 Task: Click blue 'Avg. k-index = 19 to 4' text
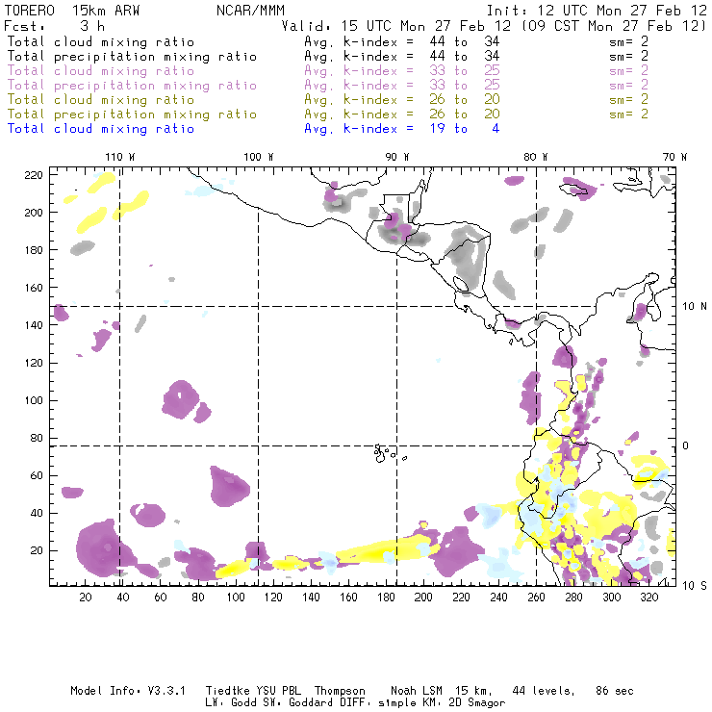point(402,129)
